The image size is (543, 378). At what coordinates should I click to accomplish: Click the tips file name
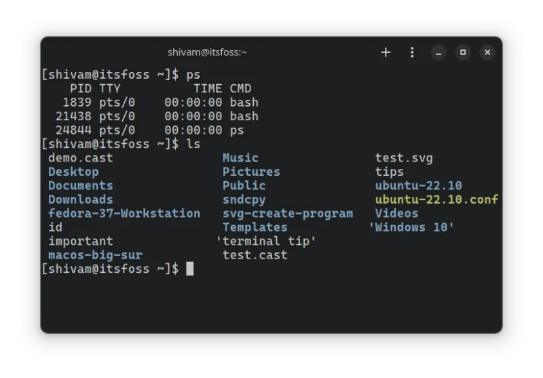[x=390, y=172]
